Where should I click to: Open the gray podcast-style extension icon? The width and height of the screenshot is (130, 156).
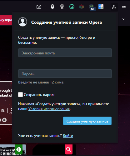pos(62,7)
